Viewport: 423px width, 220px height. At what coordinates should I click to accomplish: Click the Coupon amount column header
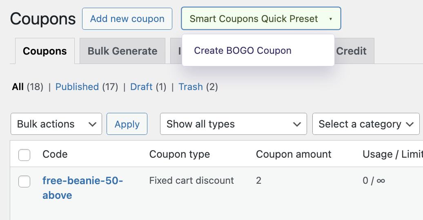(294, 154)
